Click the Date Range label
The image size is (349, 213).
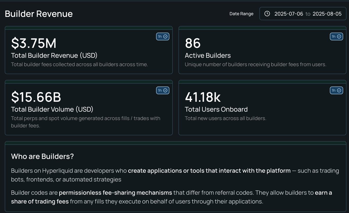(241, 14)
